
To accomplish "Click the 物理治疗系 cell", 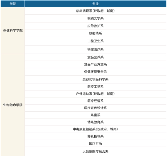I will [x=95, y=49].
